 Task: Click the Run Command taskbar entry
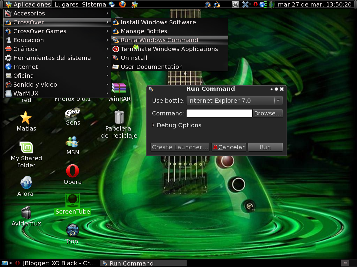143,263
